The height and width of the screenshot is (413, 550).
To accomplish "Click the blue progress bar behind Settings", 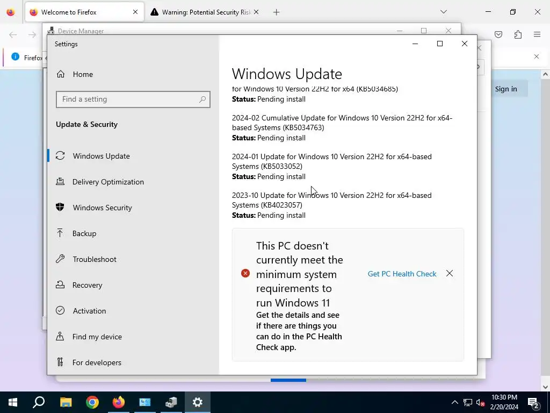I will (288, 380).
